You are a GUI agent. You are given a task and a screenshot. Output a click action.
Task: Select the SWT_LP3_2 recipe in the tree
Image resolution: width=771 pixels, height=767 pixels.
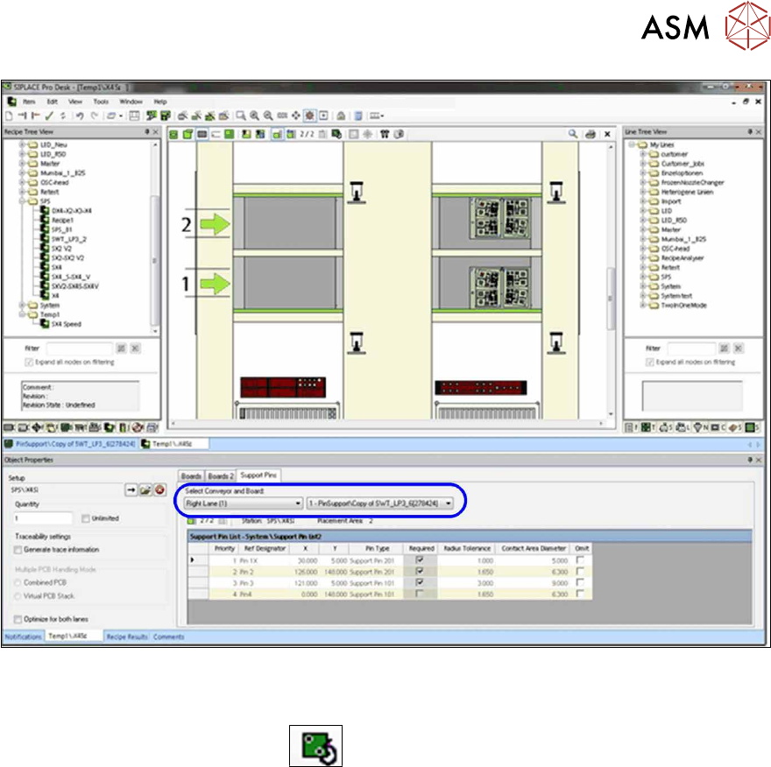(69, 239)
